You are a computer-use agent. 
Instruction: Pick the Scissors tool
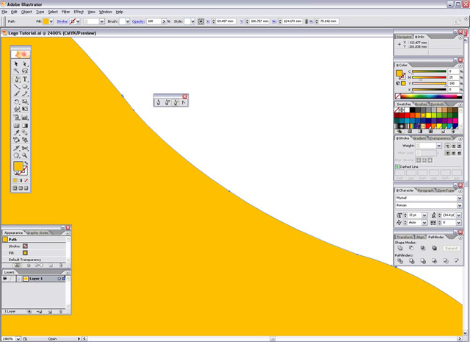point(25,149)
